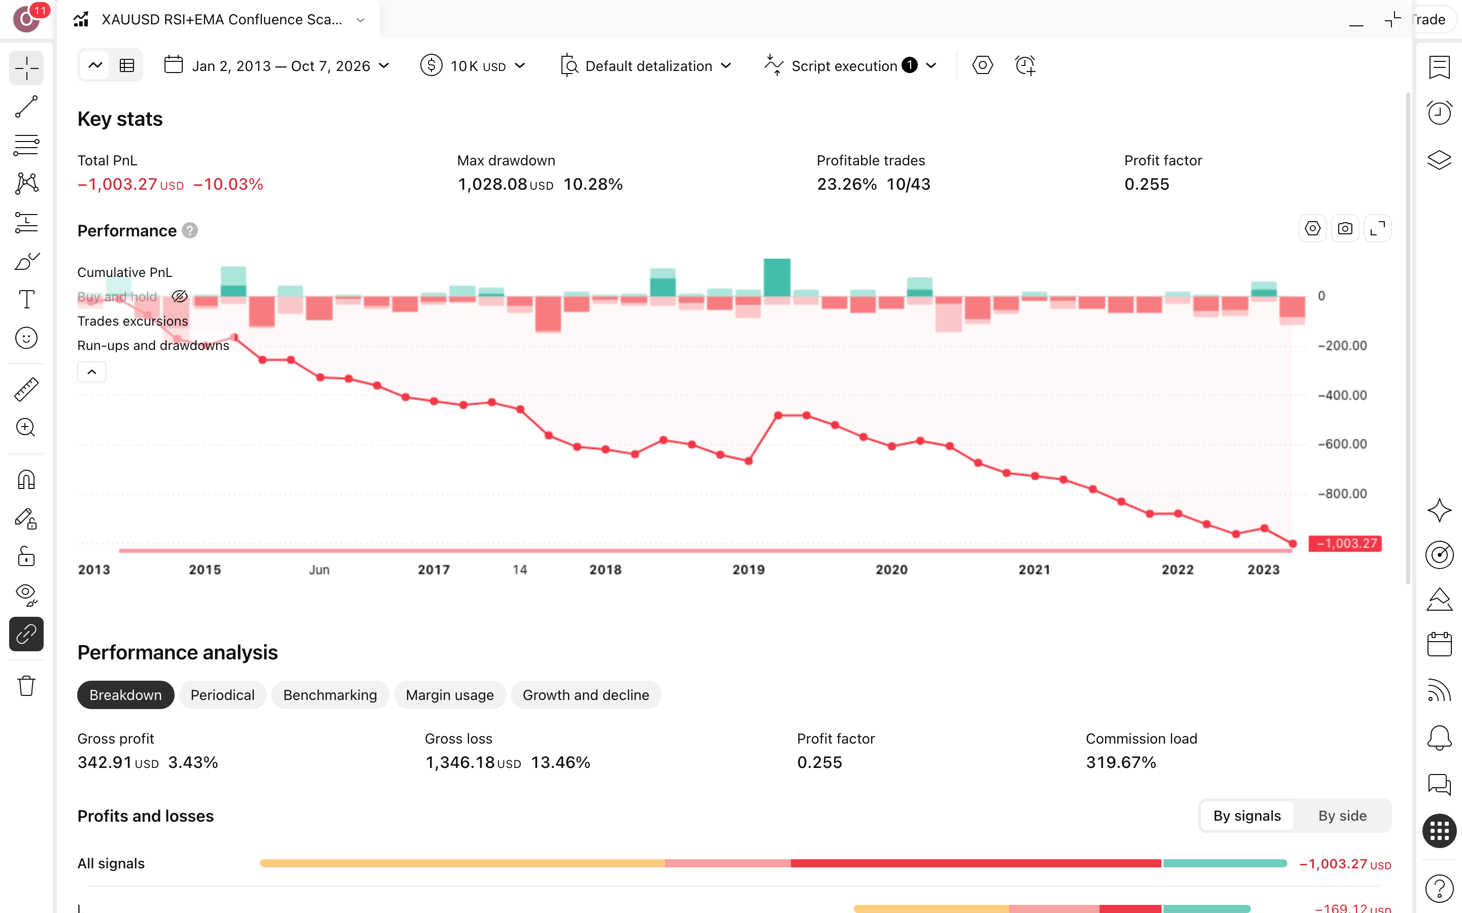Open the strategy name dropdown
The width and height of the screenshot is (1462, 913).
(x=360, y=20)
